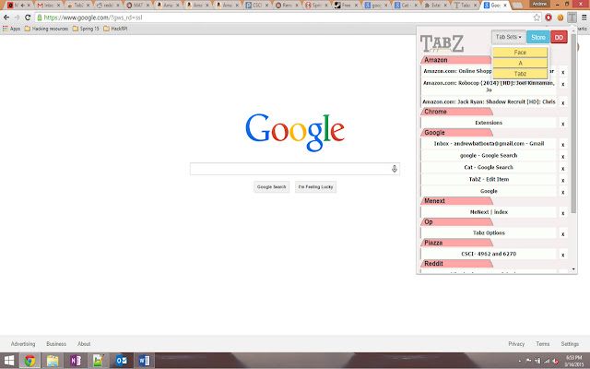Collapse the Amazon group header
590x369 pixels.
point(456,60)
